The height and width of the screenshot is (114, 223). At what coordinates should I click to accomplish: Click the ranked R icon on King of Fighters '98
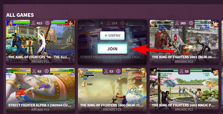(47, 23)
